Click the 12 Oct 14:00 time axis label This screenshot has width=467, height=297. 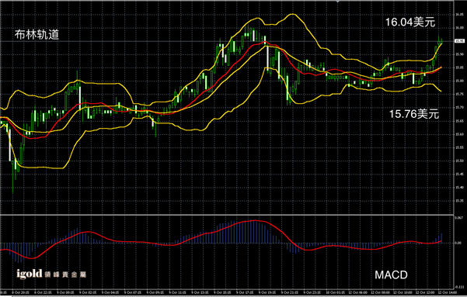tap(448, 292)
